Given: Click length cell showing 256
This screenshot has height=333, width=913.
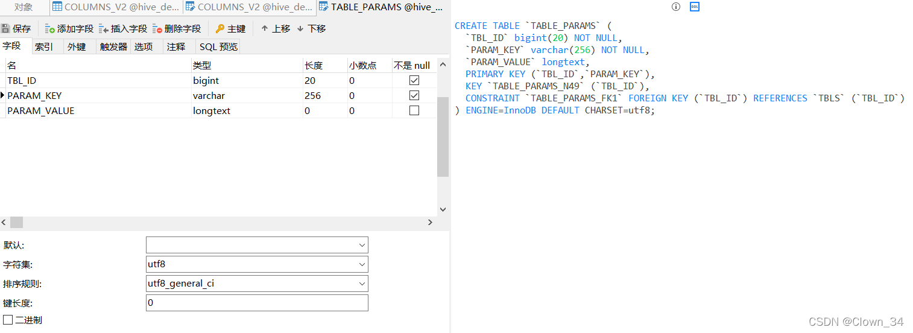Looking at the screenshot, I should tap(324, 95).
